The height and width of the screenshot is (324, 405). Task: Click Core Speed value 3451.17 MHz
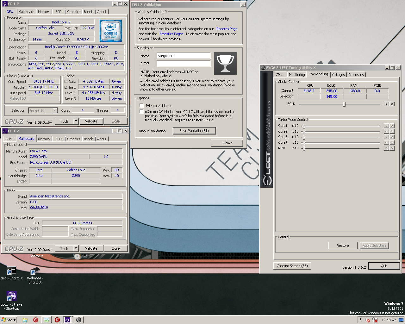coord(44,81)
